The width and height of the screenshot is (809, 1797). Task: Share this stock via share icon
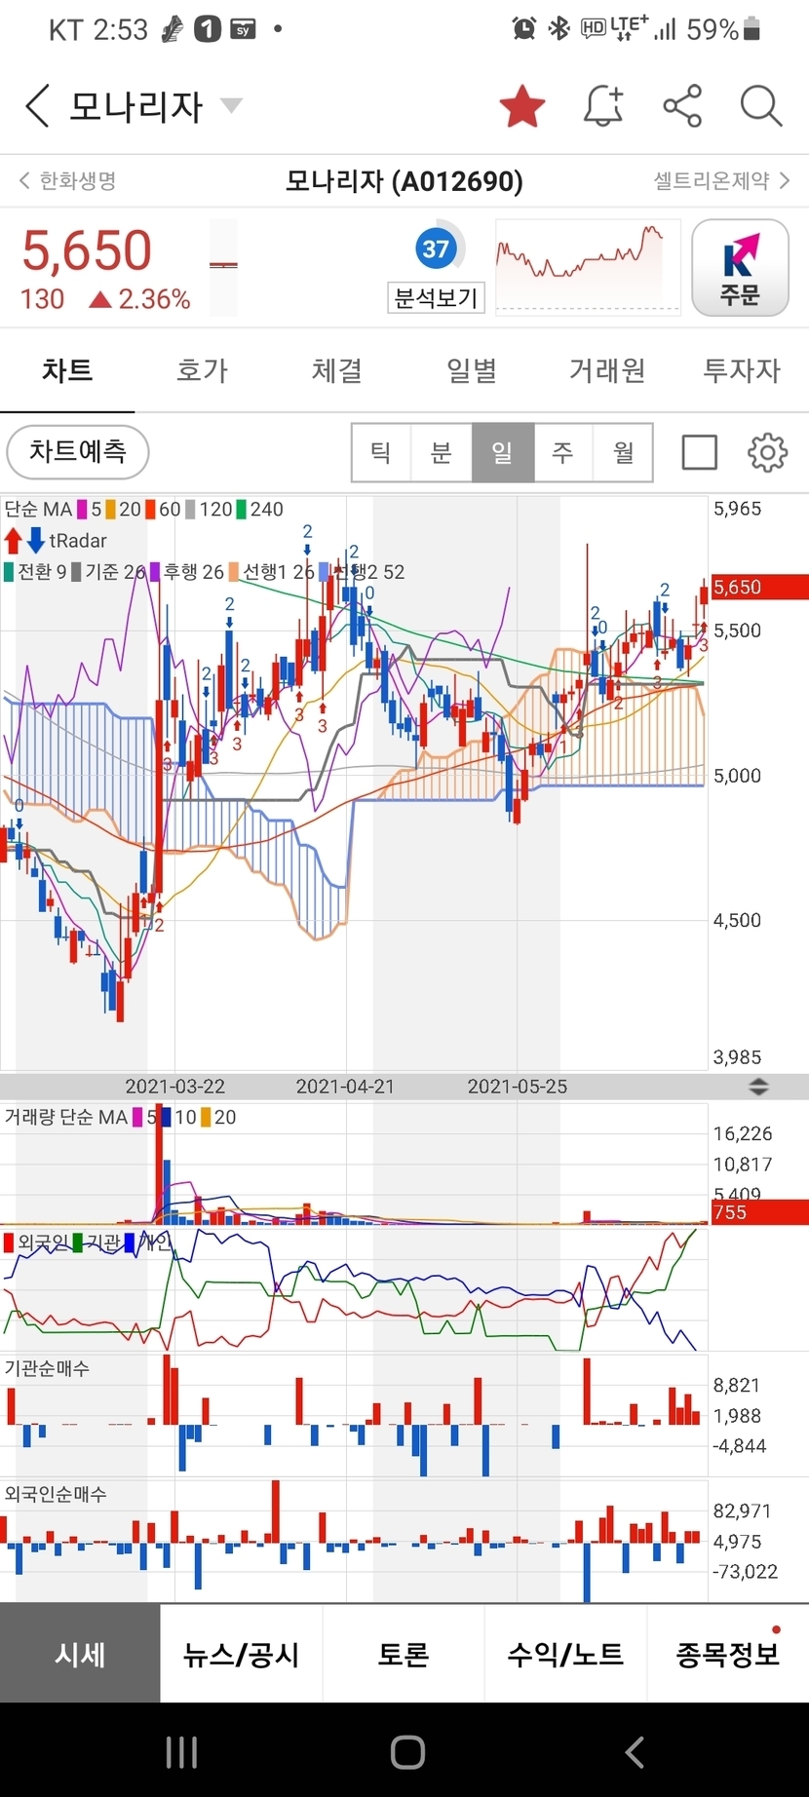(x=682, y=106)
